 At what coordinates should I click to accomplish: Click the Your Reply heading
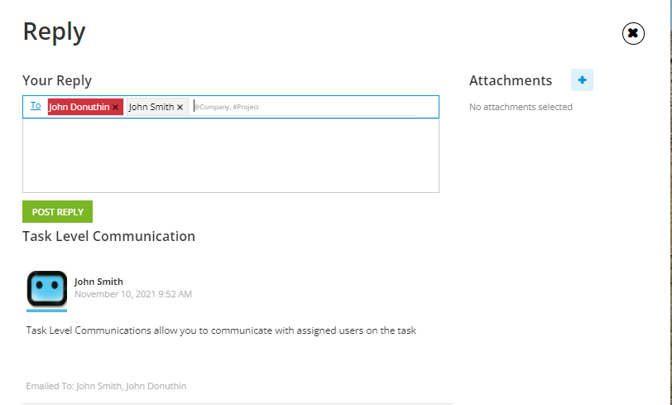click(57, 80)
